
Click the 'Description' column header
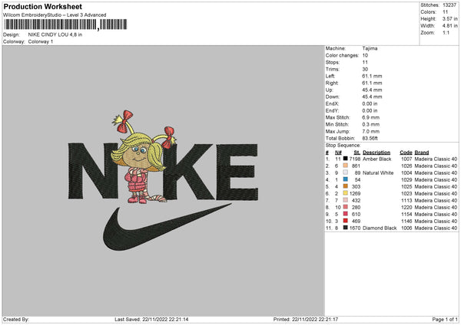click(x=376, y=153)
